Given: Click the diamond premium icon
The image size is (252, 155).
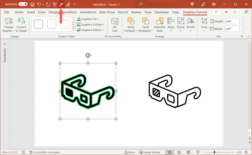Looking at the screenshot, I should pyautogui.click(x=192, y=4).
